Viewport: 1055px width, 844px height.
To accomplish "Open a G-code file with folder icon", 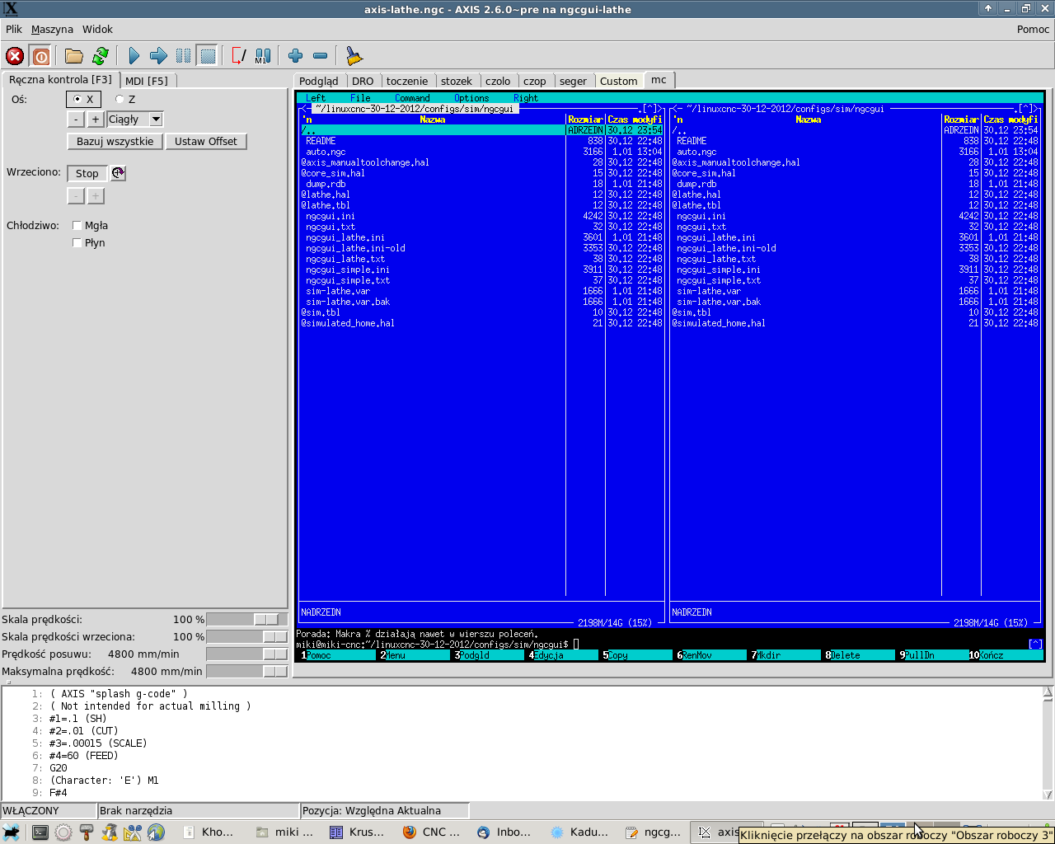I will pos(74,56).
